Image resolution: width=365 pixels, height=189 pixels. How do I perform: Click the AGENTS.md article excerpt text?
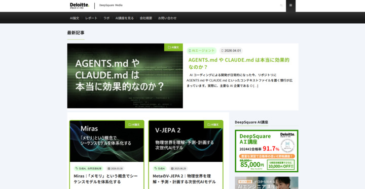[x=239, y=80]
